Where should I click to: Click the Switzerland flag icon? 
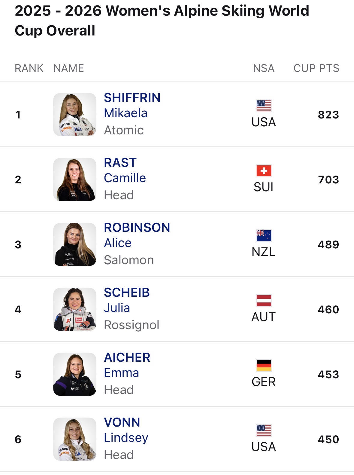(264, 171)
